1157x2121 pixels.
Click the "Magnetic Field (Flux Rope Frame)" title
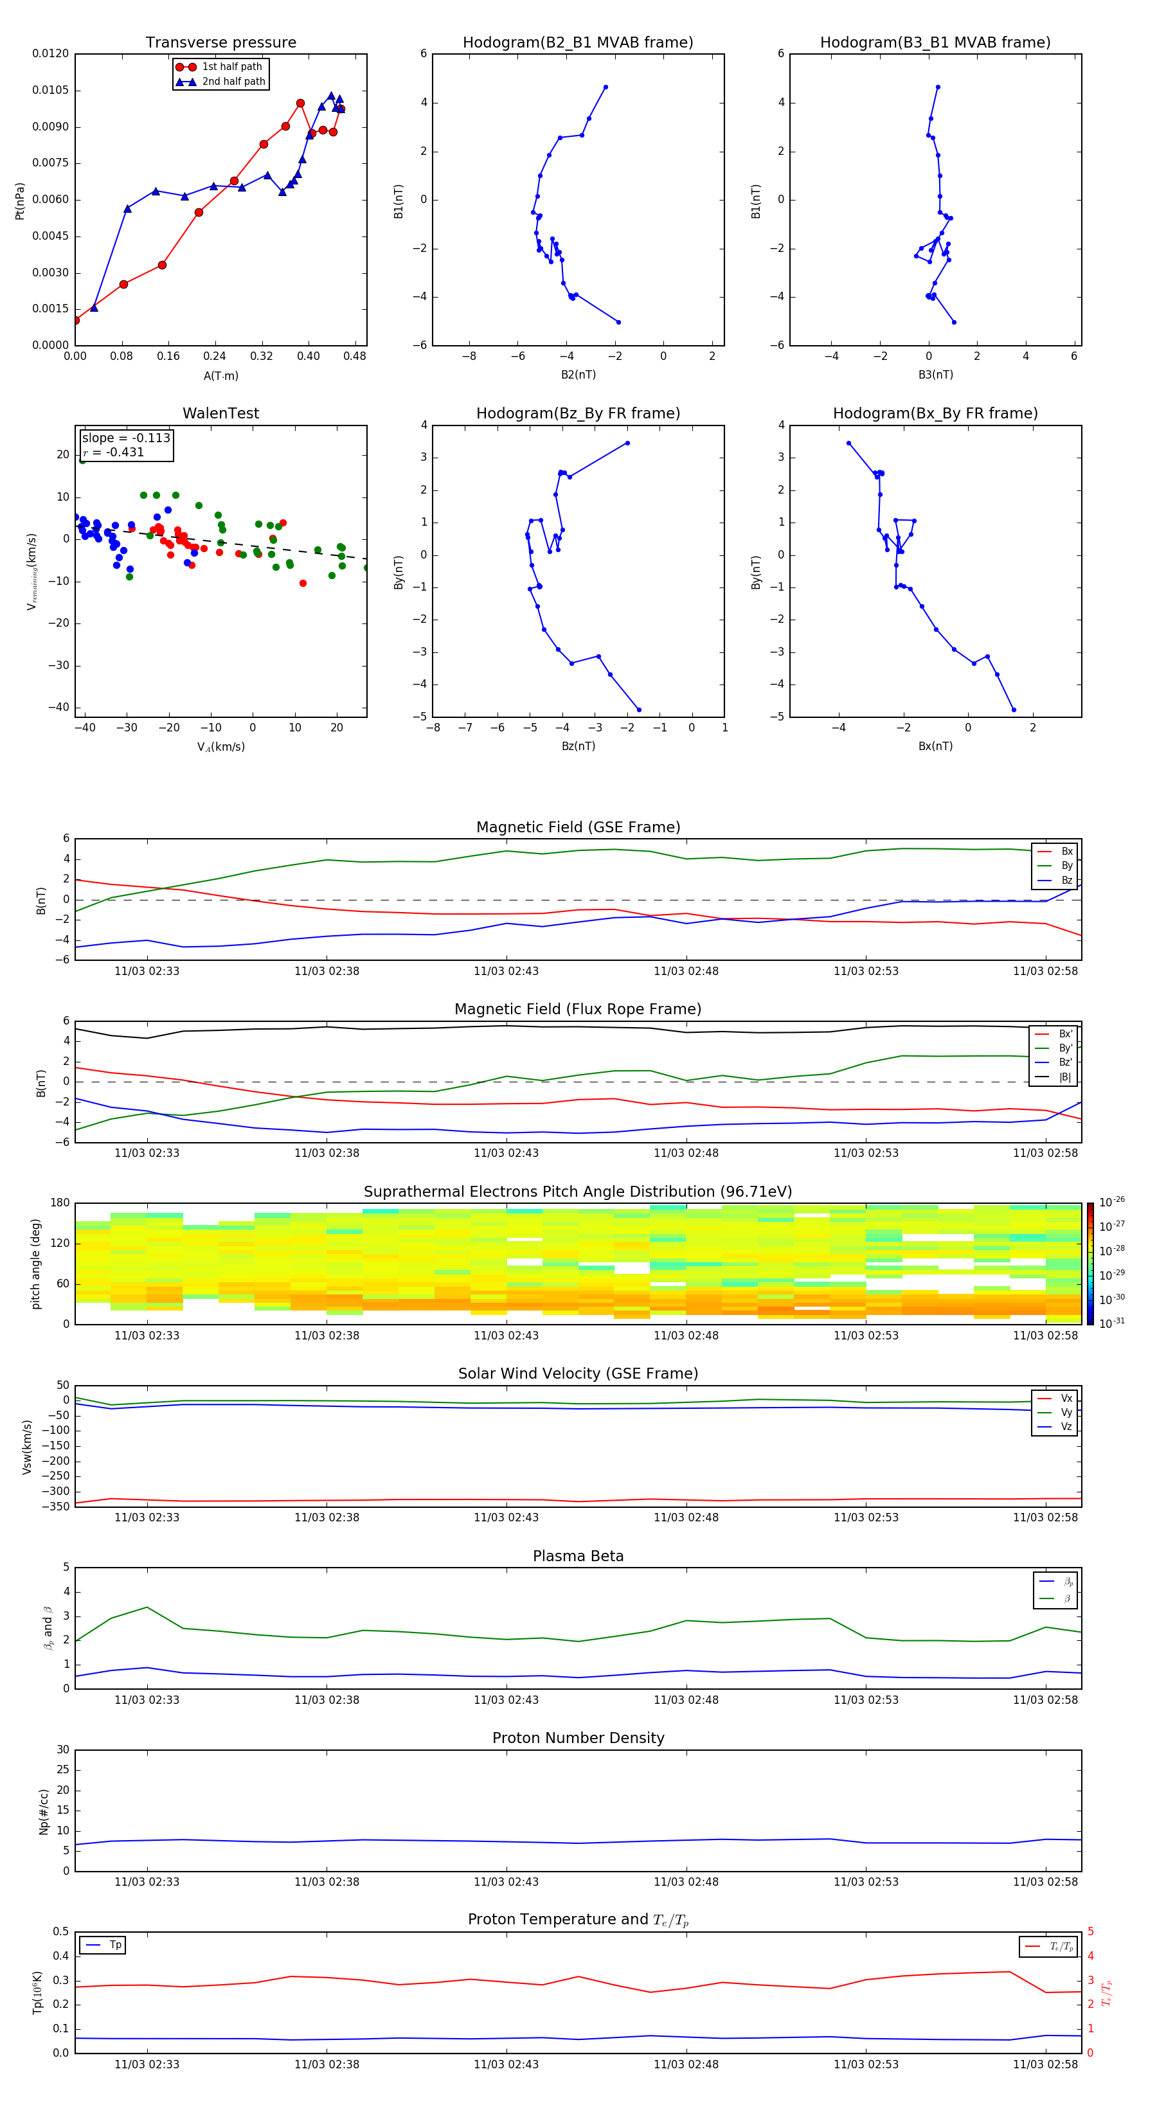[578, 1010]
